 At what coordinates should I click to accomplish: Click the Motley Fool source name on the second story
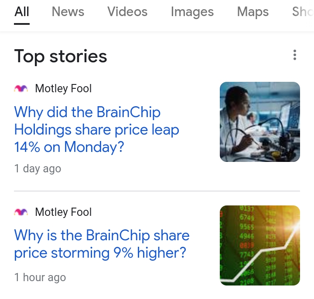click(63, 212)
